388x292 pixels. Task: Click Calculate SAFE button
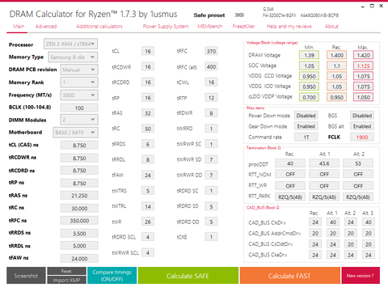(188, 276)
